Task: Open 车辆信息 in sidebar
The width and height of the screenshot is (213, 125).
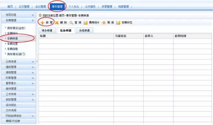Action: point(12,49)
